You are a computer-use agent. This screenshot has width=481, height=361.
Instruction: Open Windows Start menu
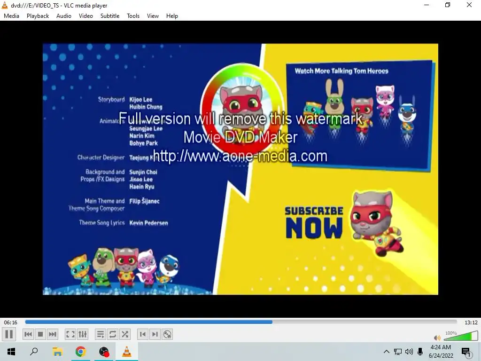[11, 352]
